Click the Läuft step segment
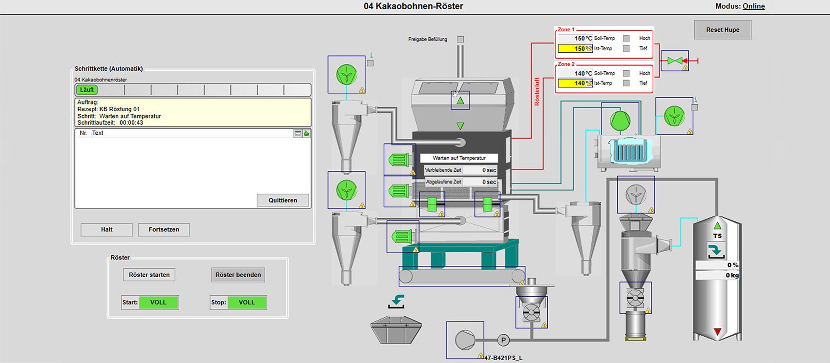Viewport: 830px width, 363px height. [x=87, y=90]
